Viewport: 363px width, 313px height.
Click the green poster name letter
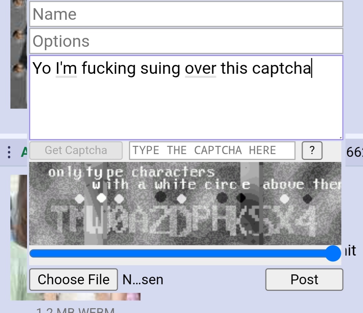[x=24, y=152]
